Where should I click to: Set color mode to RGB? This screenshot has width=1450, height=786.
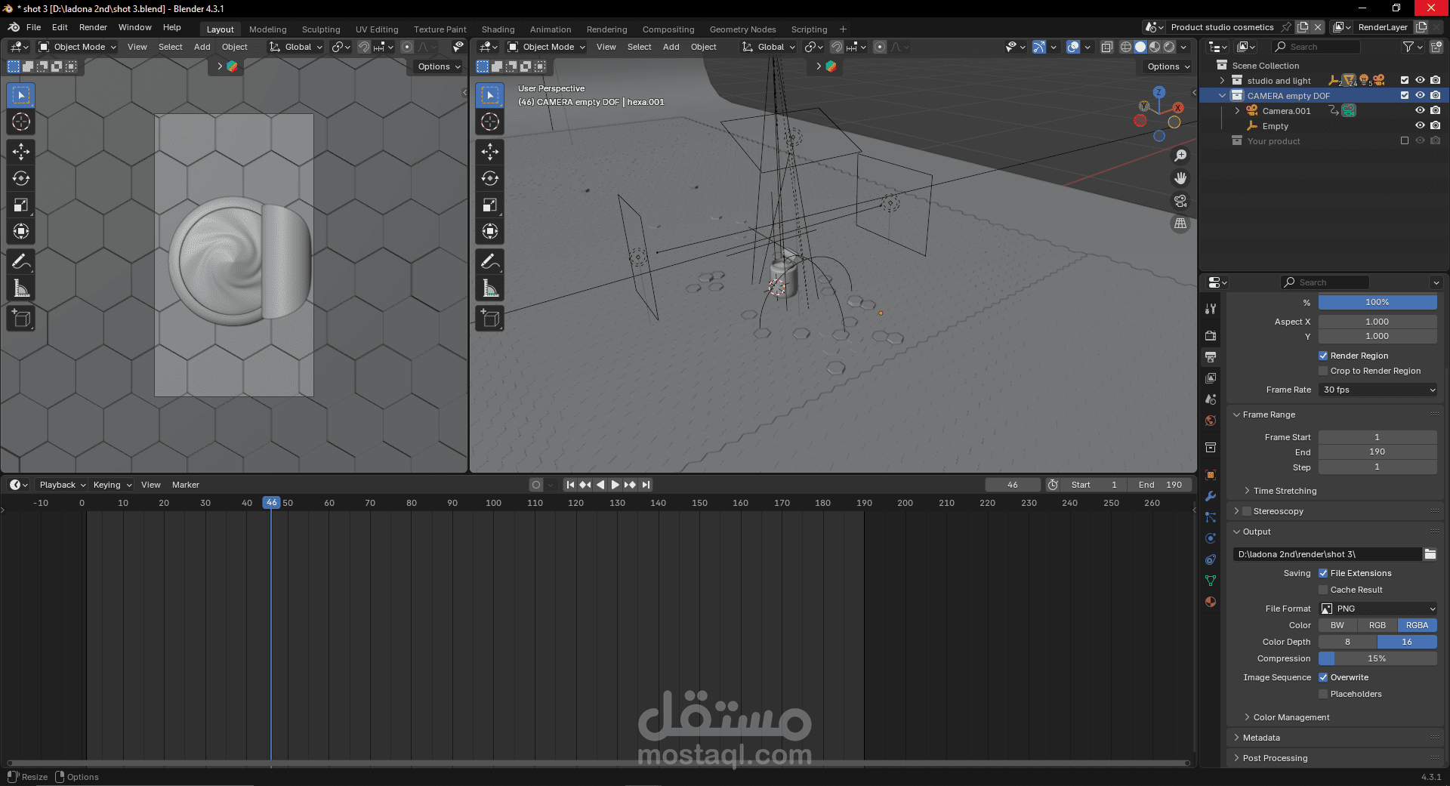(1377, 625)
